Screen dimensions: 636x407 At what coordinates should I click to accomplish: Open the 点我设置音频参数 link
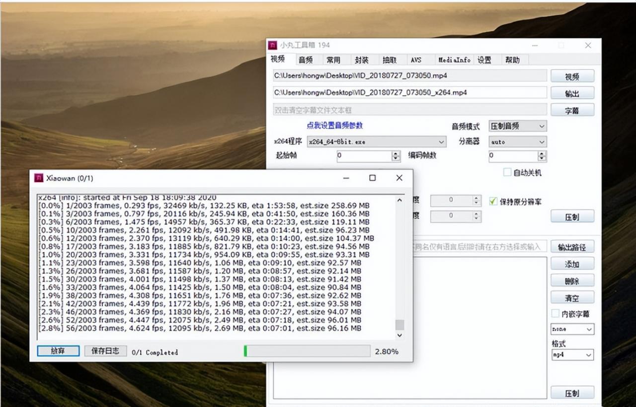point(334,126)
